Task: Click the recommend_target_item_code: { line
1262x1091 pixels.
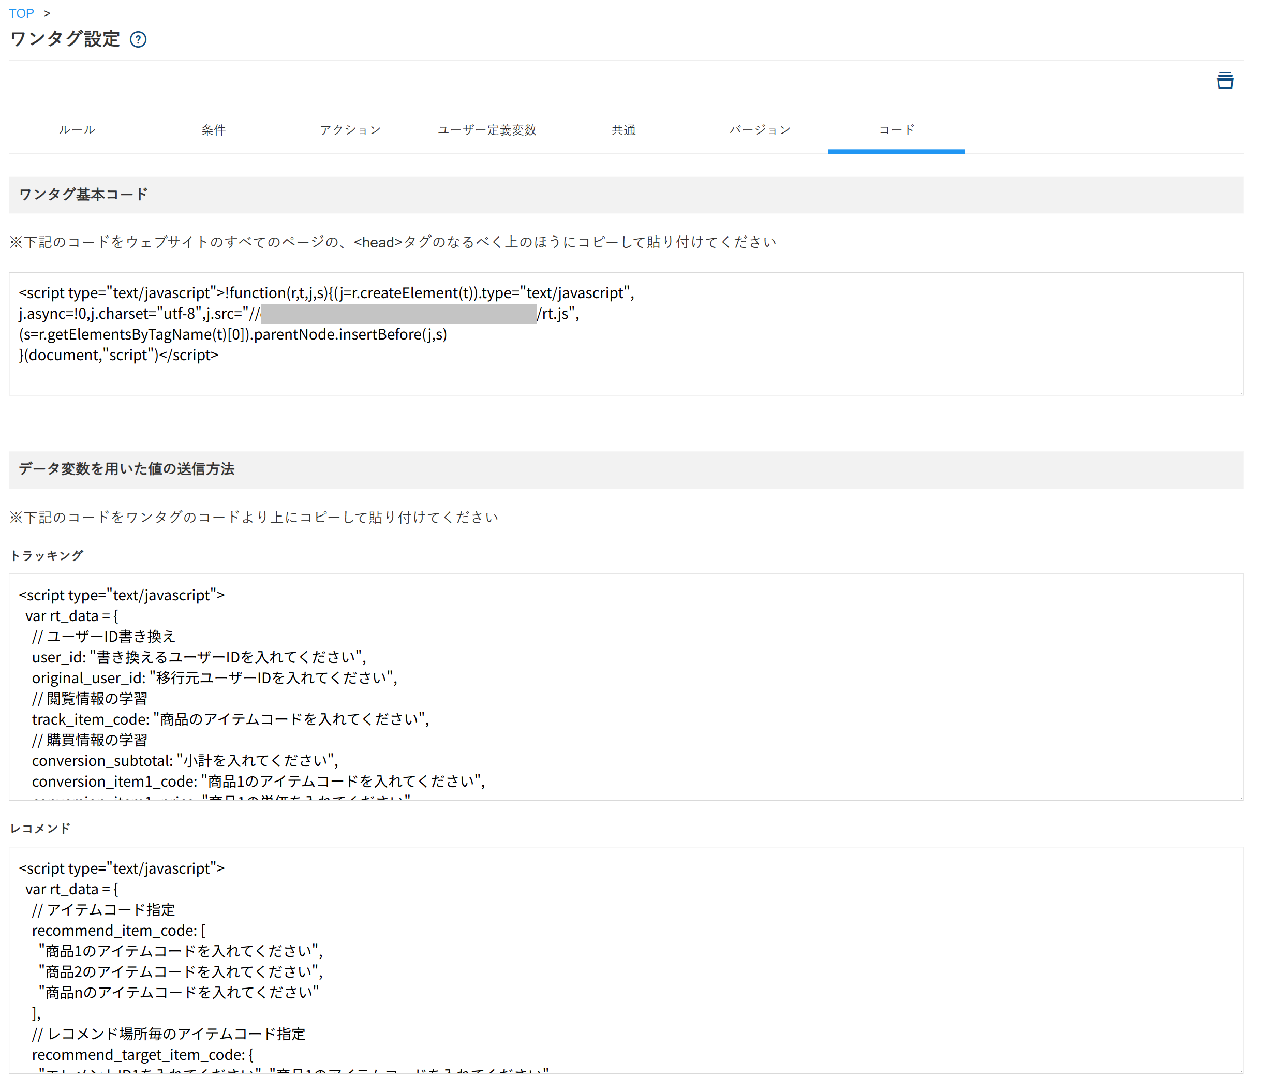Action: (x=143, y=1055)
